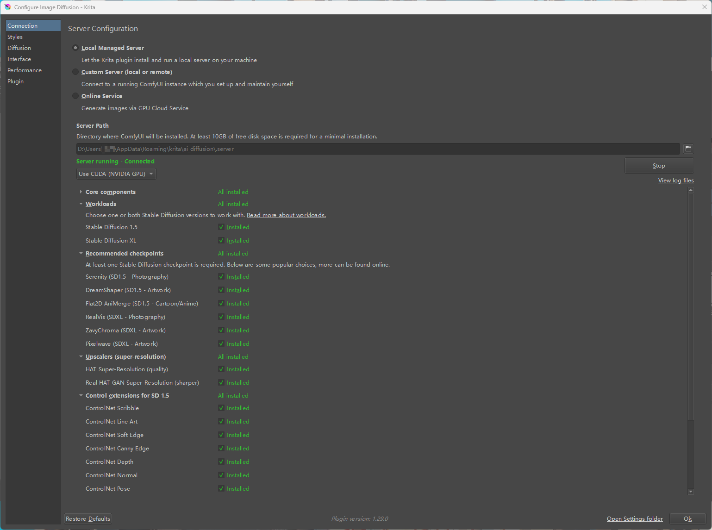Toggle Real HAT GAN Super-Resolution checkbox
The image size is (712, 530).
tap(221, 383)
